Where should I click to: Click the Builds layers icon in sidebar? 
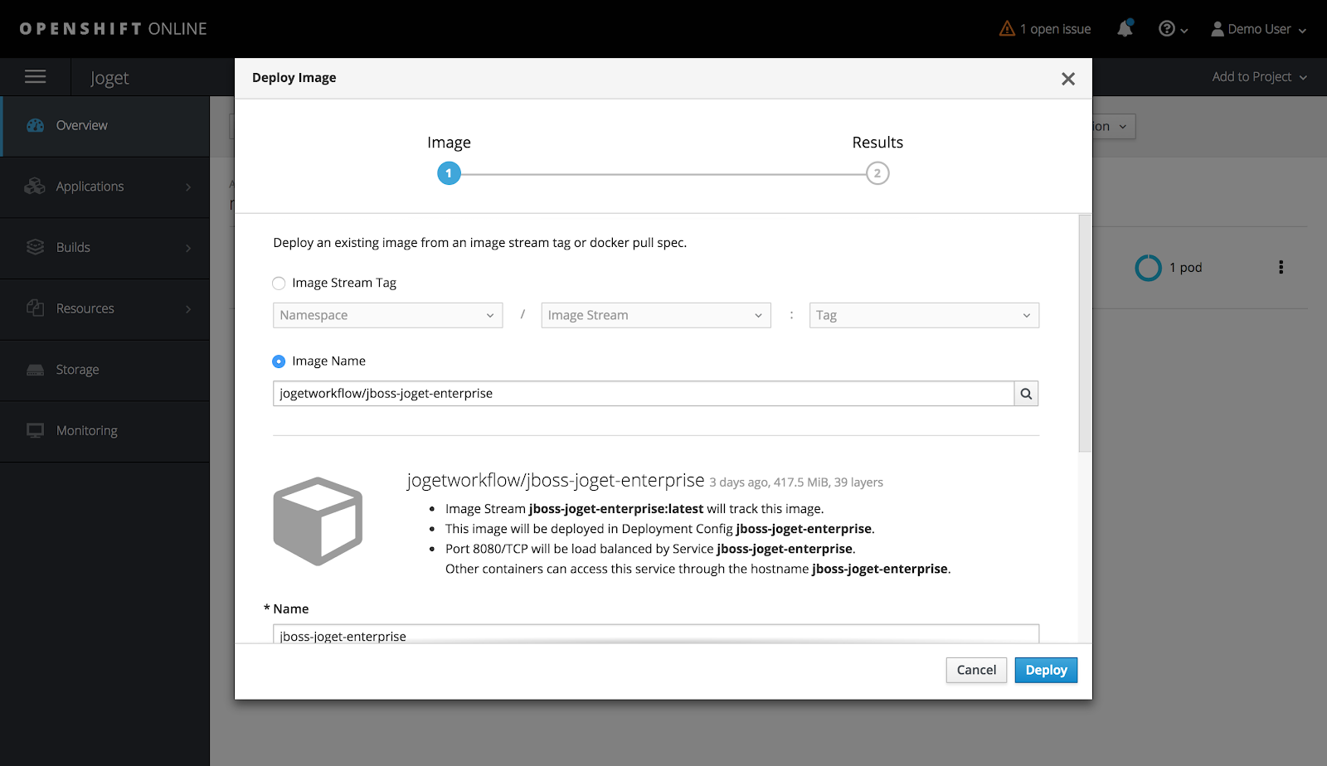35,247
